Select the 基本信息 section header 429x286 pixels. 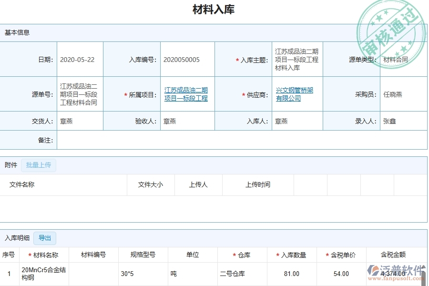pos(17,32)
